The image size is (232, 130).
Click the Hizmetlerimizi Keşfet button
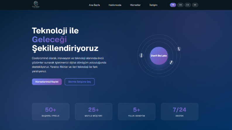(x=47, y=82)
